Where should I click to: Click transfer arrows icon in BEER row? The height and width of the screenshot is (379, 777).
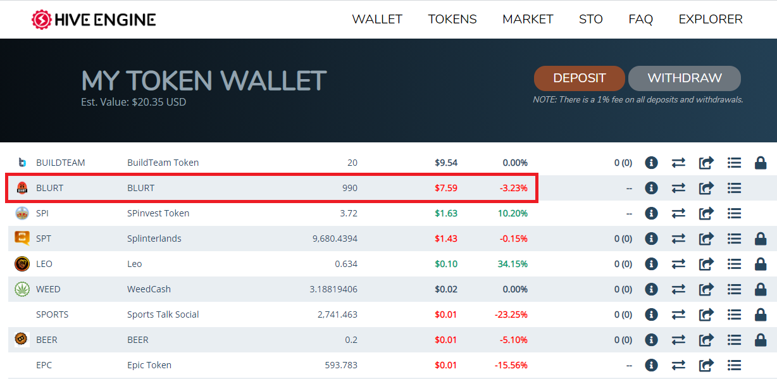[678, 340]
